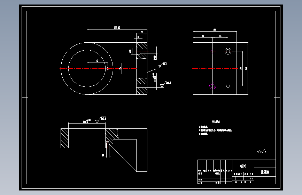
Task: Select the 138.48 dimension text
Action: click(117, 28)
